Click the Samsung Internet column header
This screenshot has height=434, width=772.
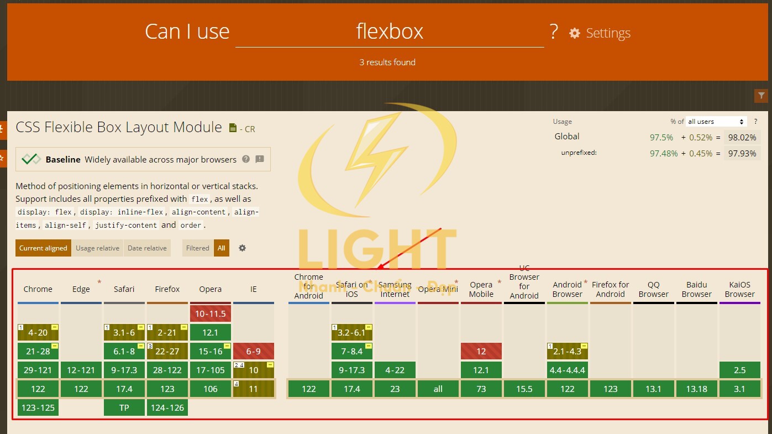tap(395, 289)
